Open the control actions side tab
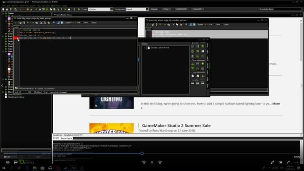Screen dimensions: 304x171 pyautogui.click(x=208, y=66)
